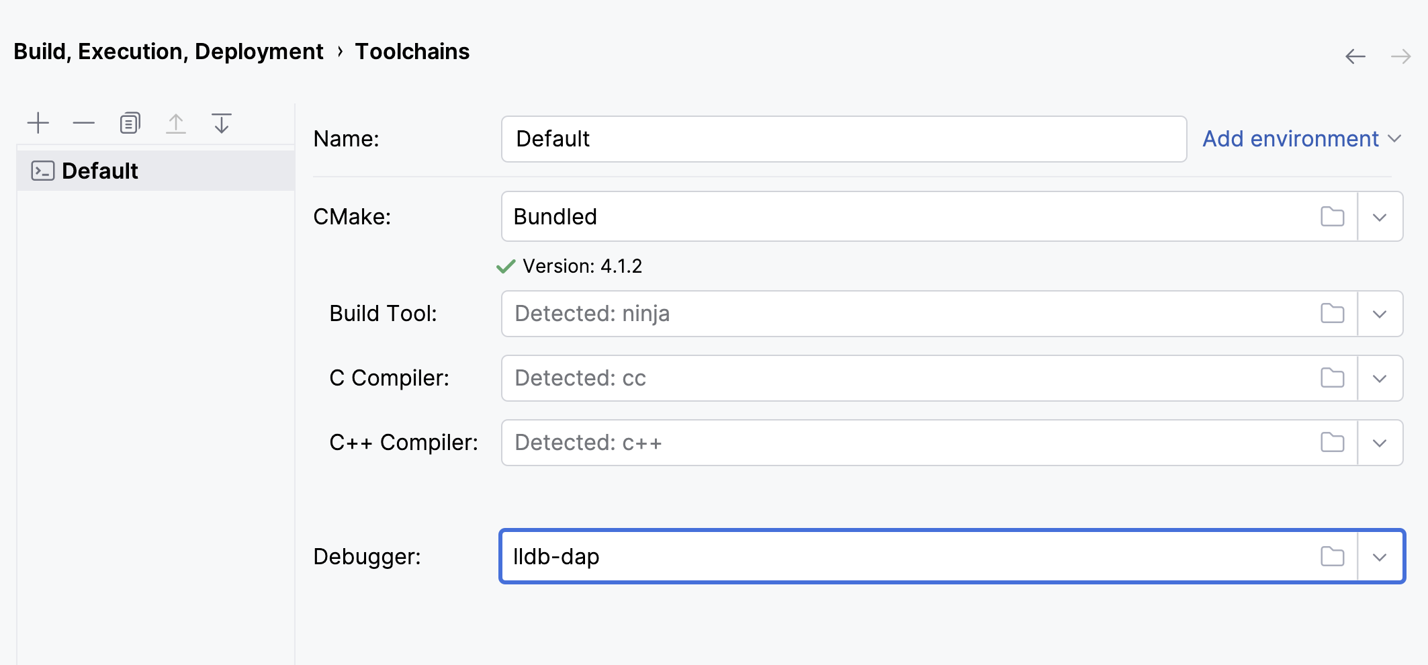Open the C++ Compiler dropdown
This screenshot has width=1428, height=665.
point(1380,442)
